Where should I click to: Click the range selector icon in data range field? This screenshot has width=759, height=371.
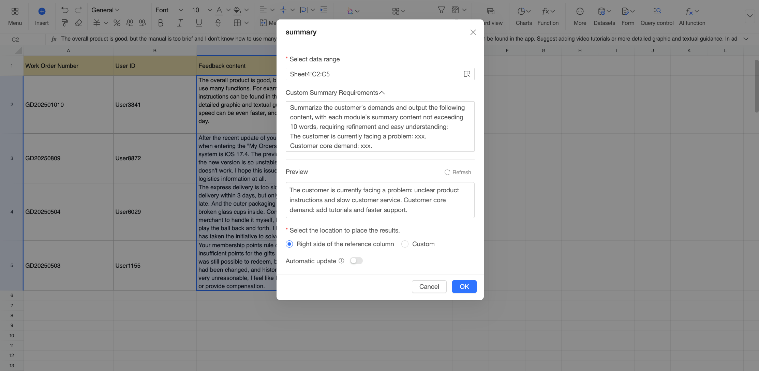pos(467,74)
